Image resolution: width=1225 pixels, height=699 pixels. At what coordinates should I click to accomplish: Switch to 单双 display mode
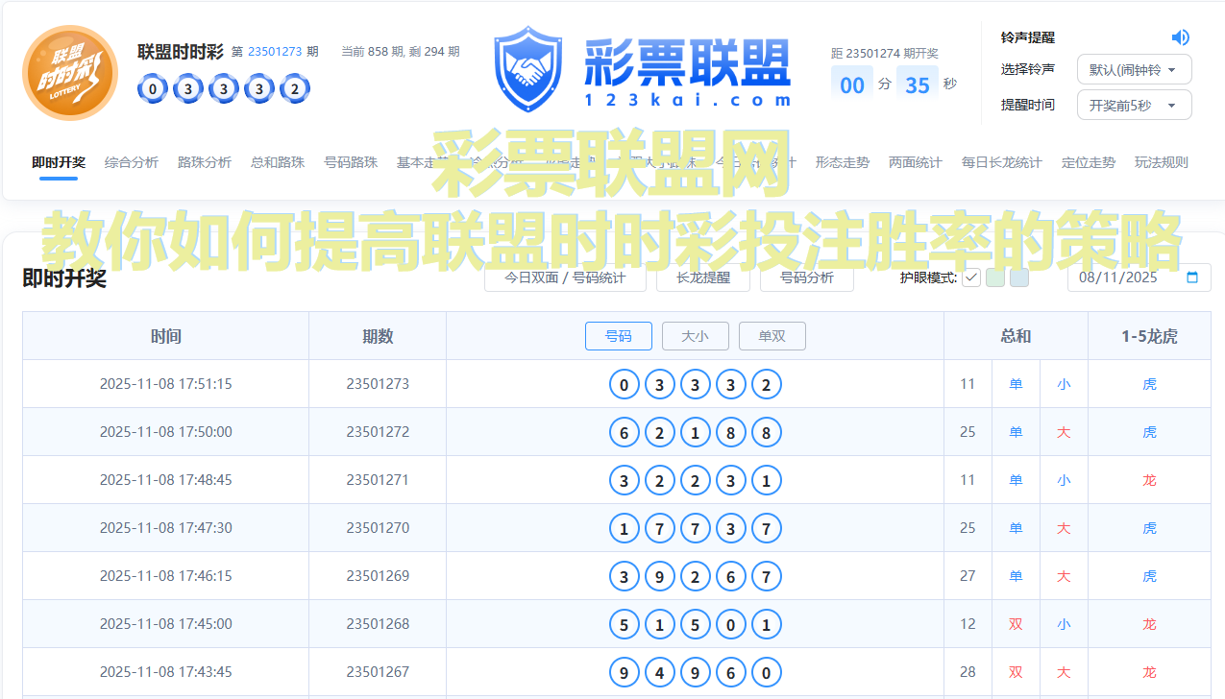coord(772,336)
